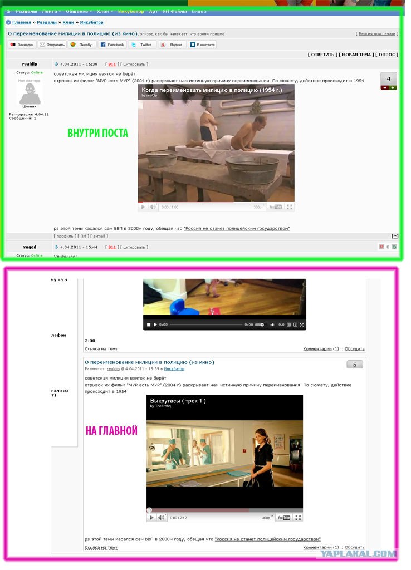The width and height of the screenshot is (411, 570).
Task: Go to the Арт section
Action: pyautogui.click(x=153, y=11)
